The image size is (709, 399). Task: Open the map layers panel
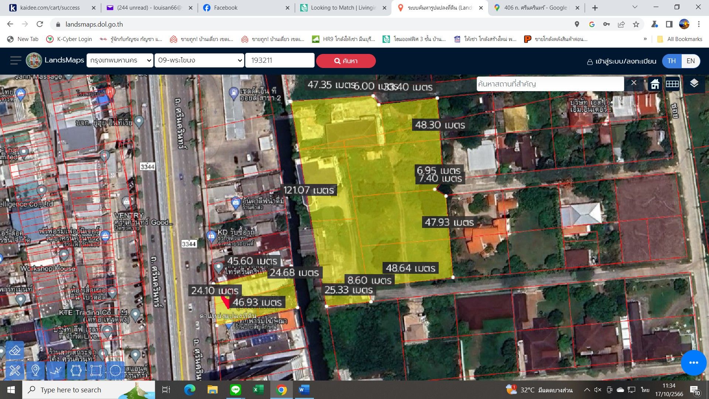click(x=694, y=84)
